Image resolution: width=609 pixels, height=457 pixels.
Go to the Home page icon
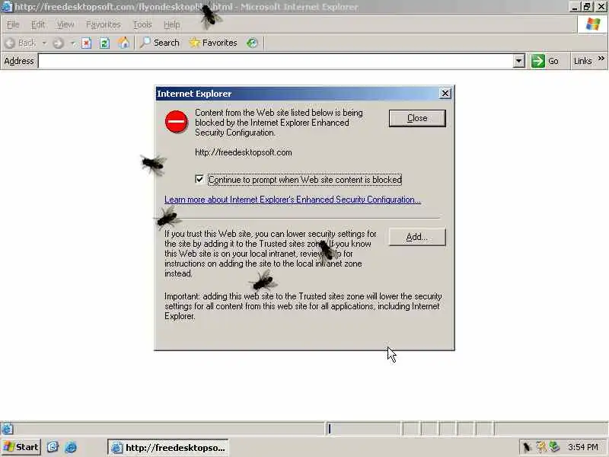123,43
